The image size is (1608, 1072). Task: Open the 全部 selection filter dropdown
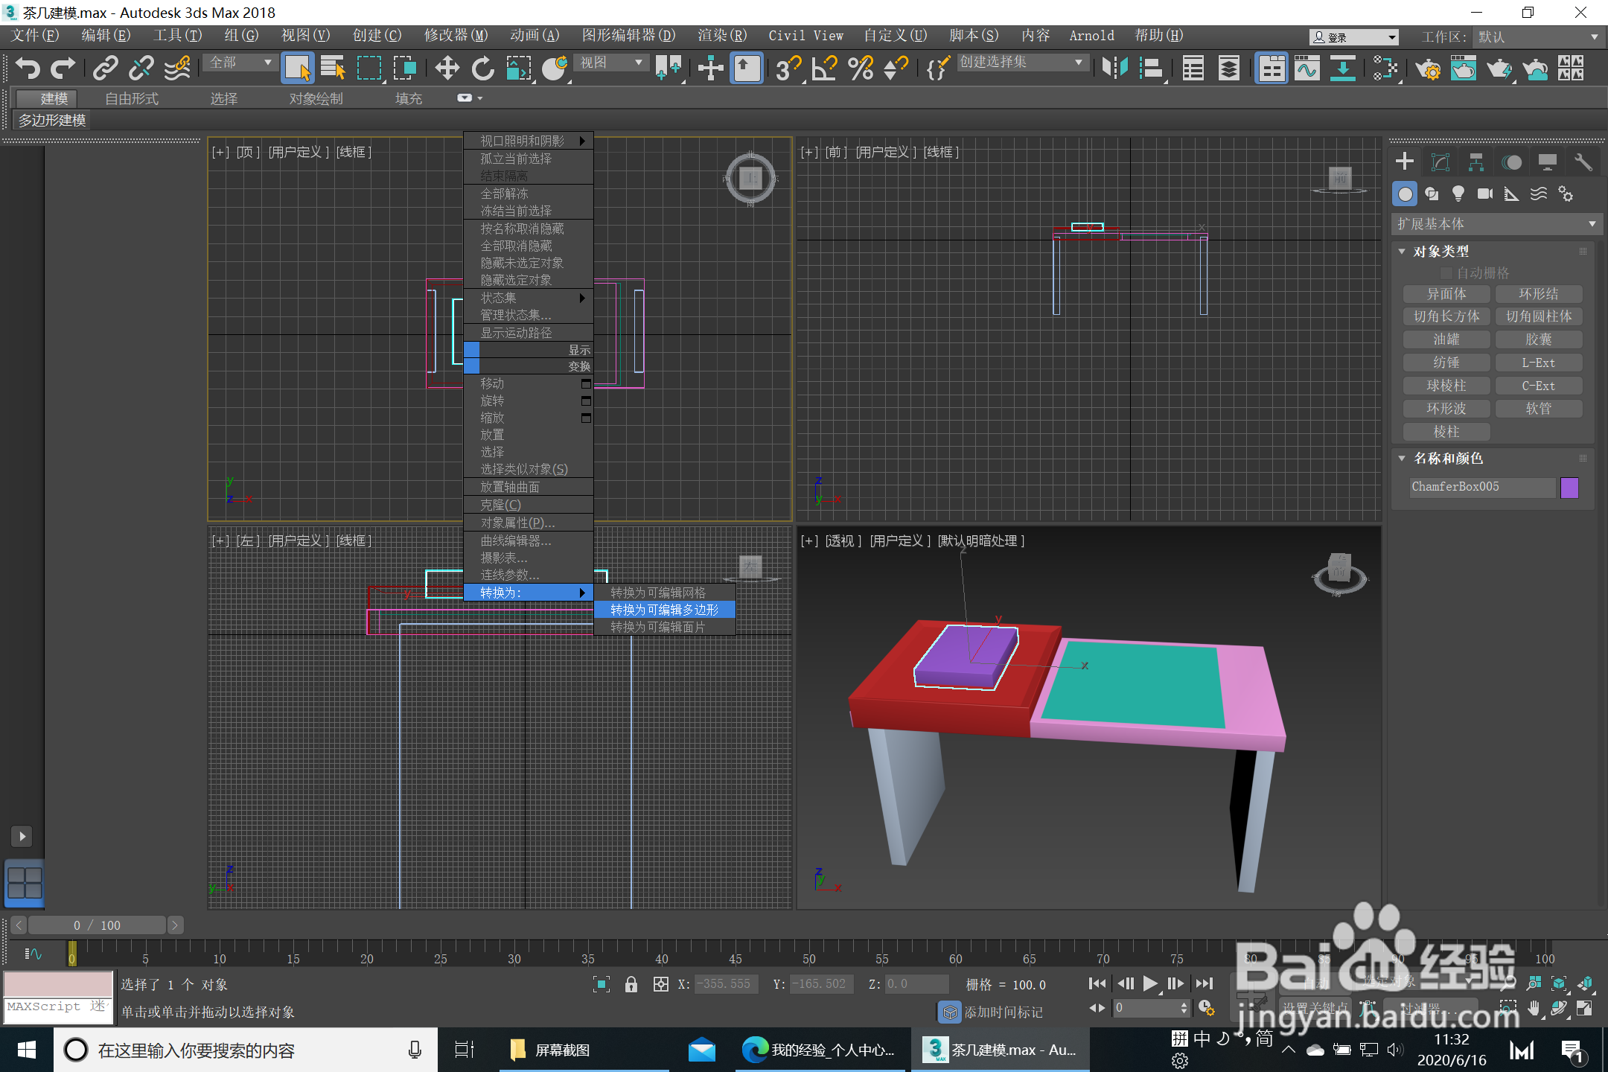[241, 63]
